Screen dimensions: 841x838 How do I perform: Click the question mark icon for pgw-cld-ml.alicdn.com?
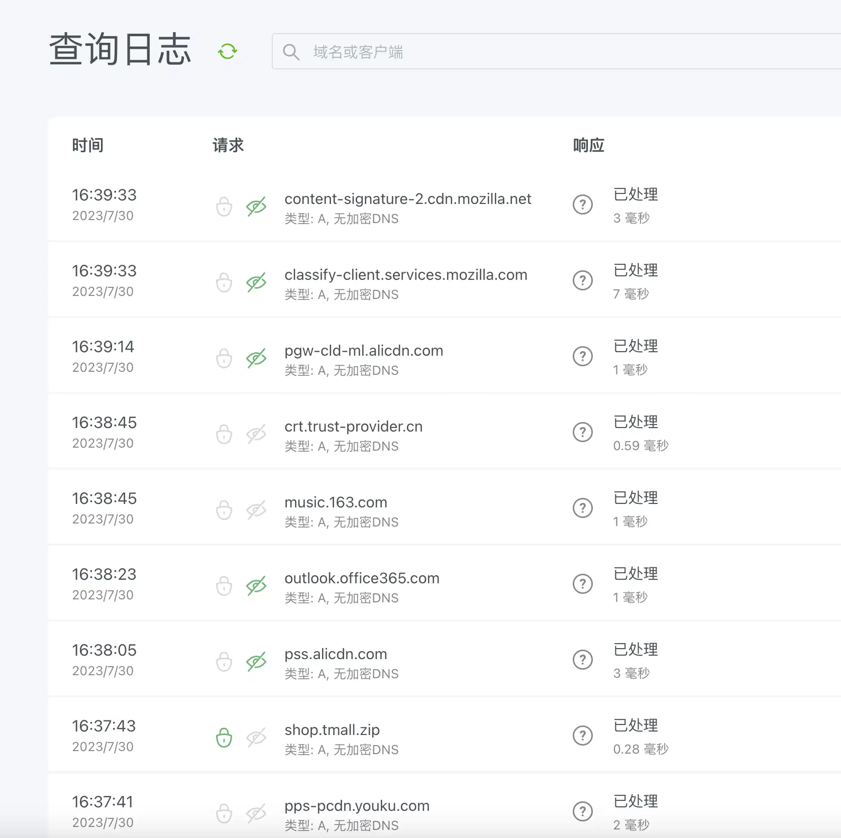[x=582, y=357]
